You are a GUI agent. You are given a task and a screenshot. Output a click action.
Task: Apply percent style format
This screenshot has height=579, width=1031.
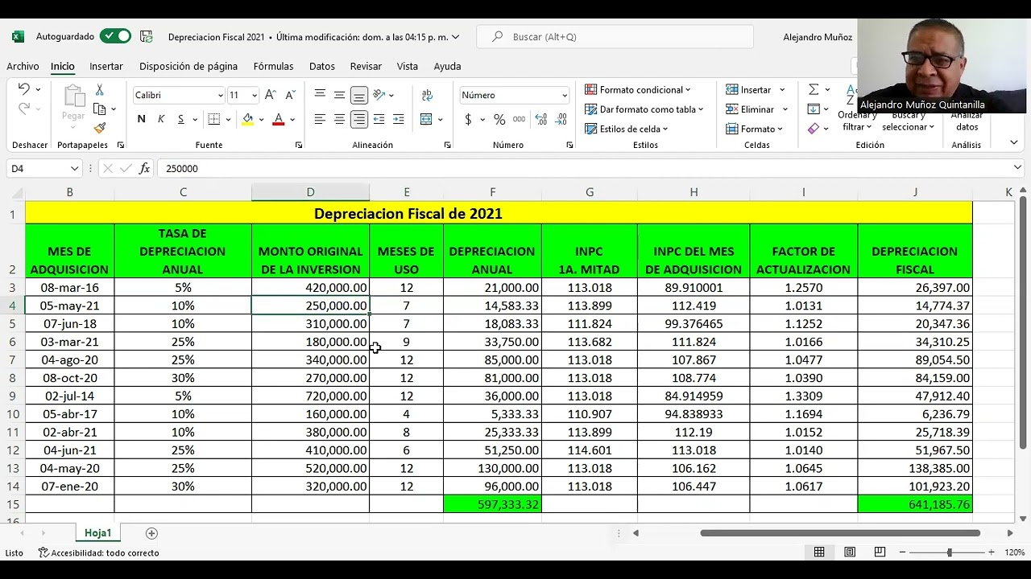(499, 119)
